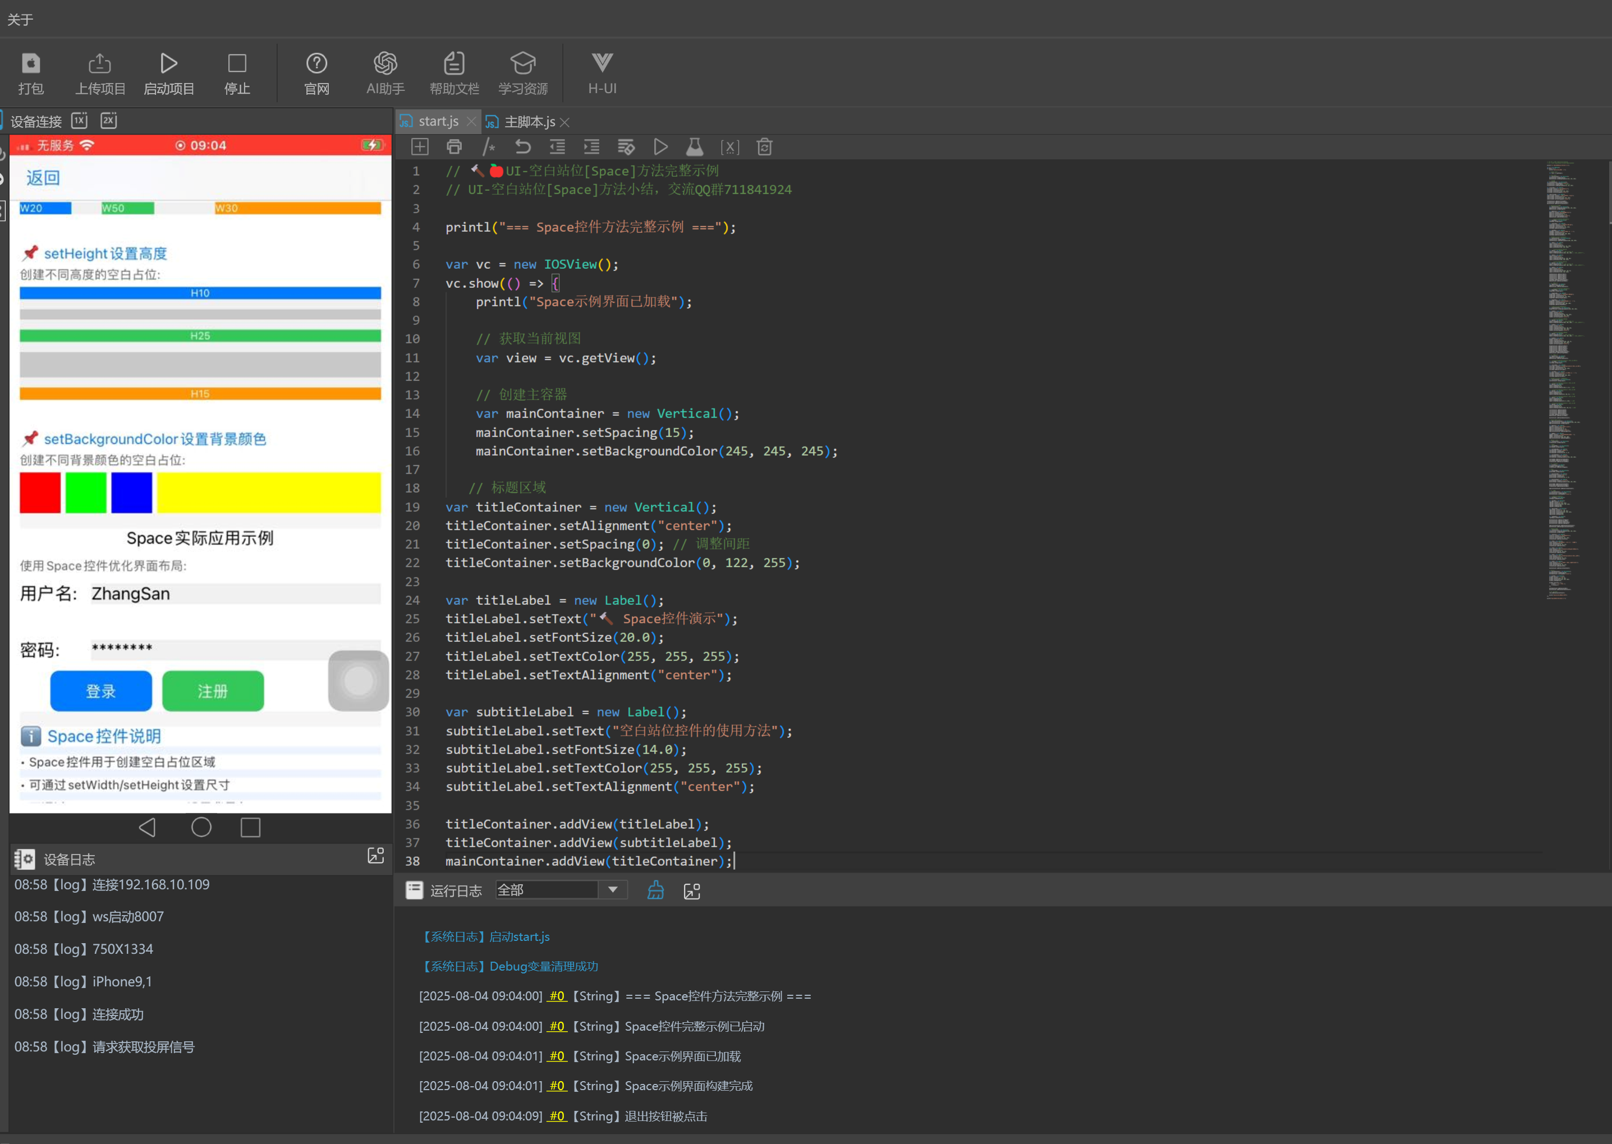1612x1144 pixels.
Task: Click the yellow color block in preview
Action: click(x=269, y=493)
